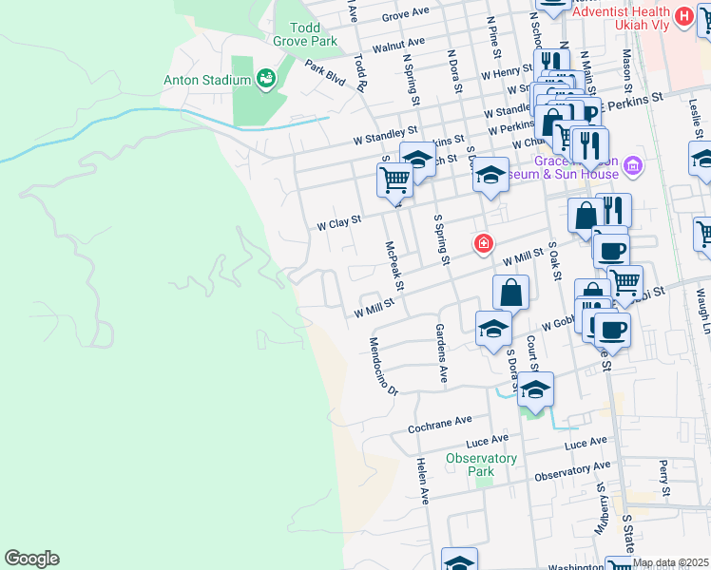
Task: Open the restaurant marker above Grace Hudson Museum label
Action: [590, 146]
